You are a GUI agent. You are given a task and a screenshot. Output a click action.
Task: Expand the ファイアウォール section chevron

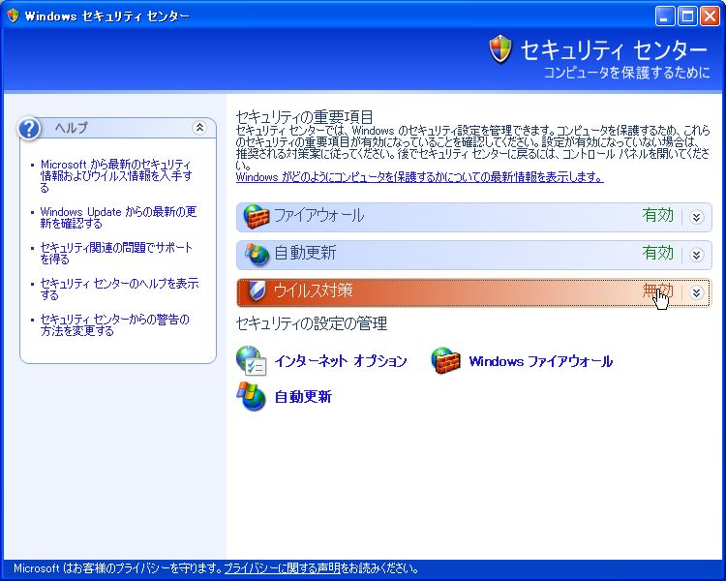[696, 217]
